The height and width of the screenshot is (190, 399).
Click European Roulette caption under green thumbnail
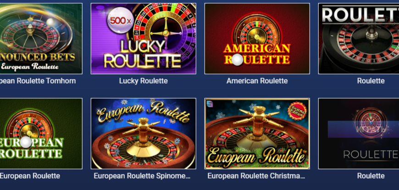30,176
